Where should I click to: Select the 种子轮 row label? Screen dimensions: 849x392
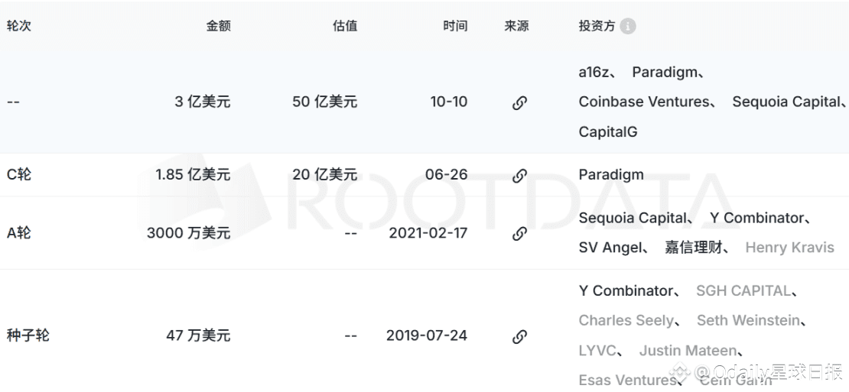(x=28, y=335)
